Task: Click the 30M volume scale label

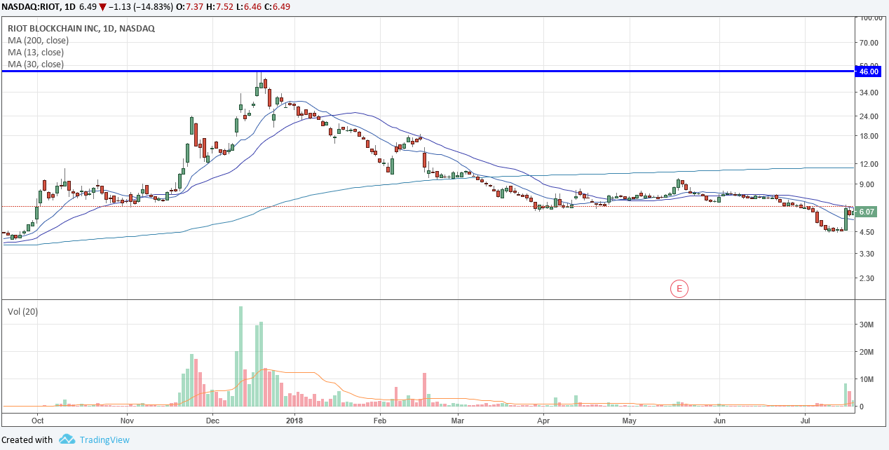Action: [867, 325]
